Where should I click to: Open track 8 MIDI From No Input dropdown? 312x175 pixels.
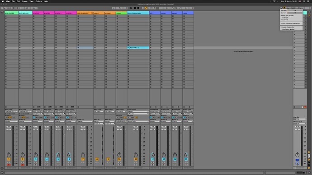coord(99,111)
